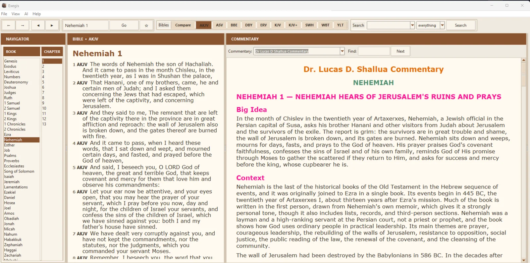Screen dimensions: 530x263
Task: Select chapter 5 in the chapter list
Action: [x=52, y=82]
